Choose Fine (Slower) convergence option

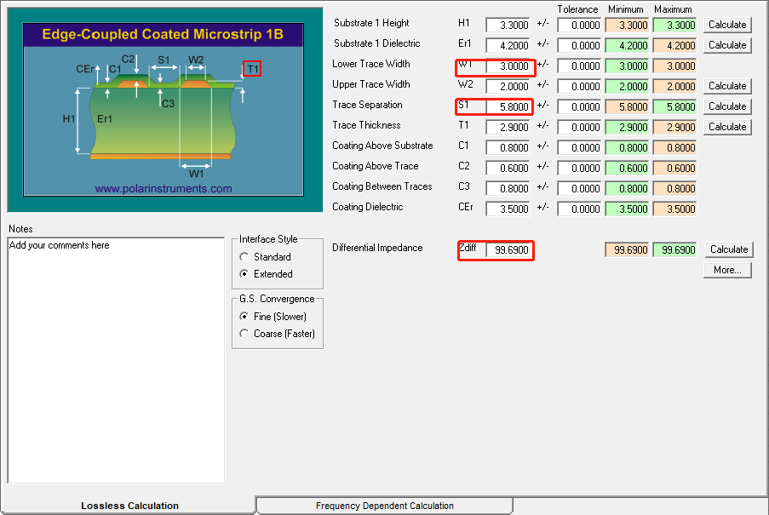pos(245,317)
